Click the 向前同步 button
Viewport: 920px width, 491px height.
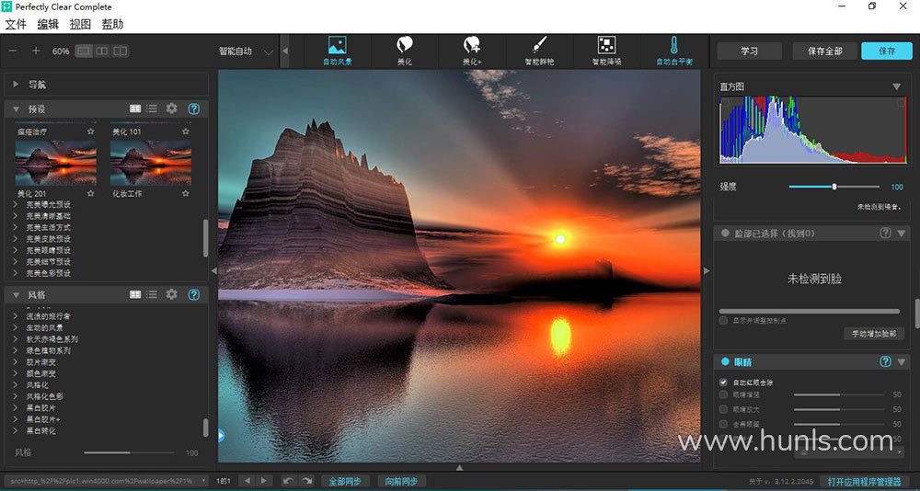401,481
